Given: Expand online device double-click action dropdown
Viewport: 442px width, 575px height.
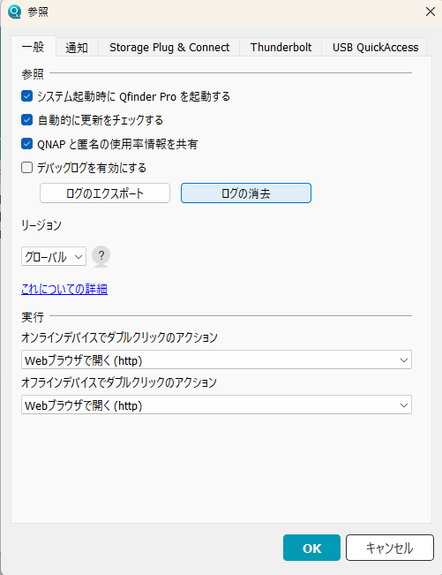Looking at the screenshot, I should click(216, 359).
